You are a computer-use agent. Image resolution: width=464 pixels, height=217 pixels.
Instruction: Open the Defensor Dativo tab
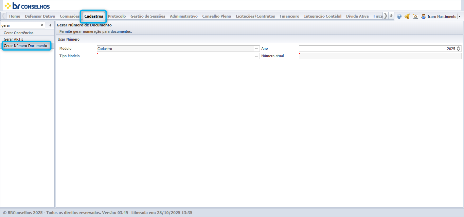pos(40,16)
